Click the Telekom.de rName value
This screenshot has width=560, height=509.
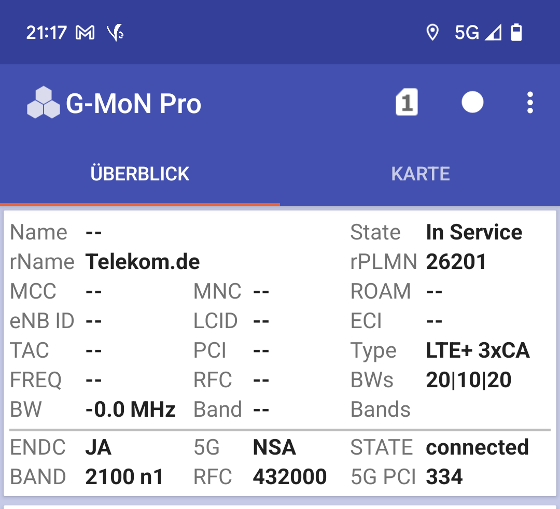point(143,262)
